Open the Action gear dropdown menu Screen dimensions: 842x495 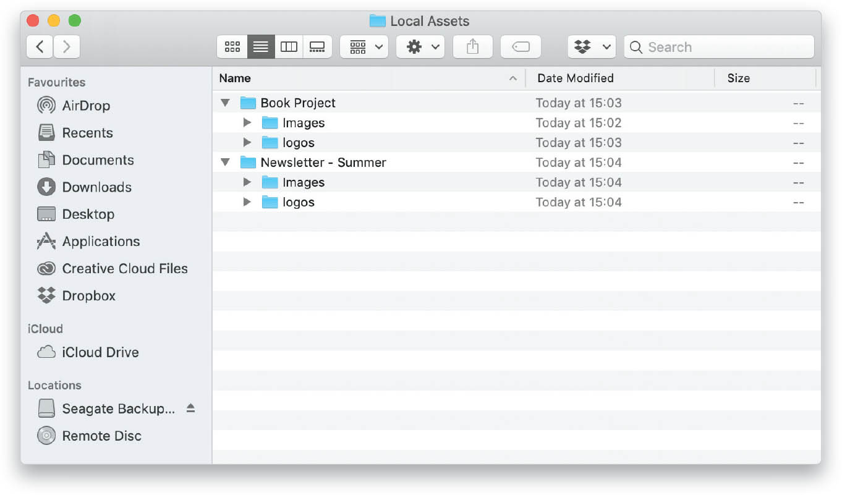point(420,47)
